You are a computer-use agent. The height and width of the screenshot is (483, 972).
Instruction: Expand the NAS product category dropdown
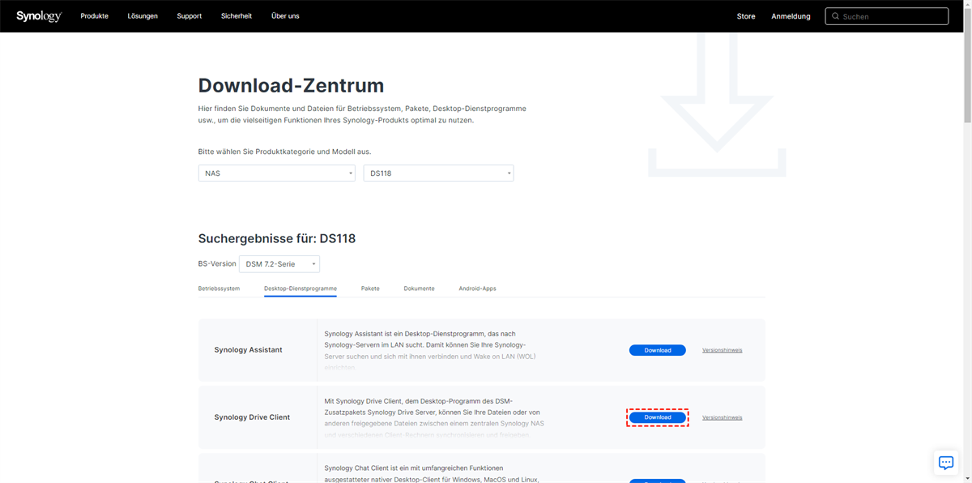click(276, 173)
